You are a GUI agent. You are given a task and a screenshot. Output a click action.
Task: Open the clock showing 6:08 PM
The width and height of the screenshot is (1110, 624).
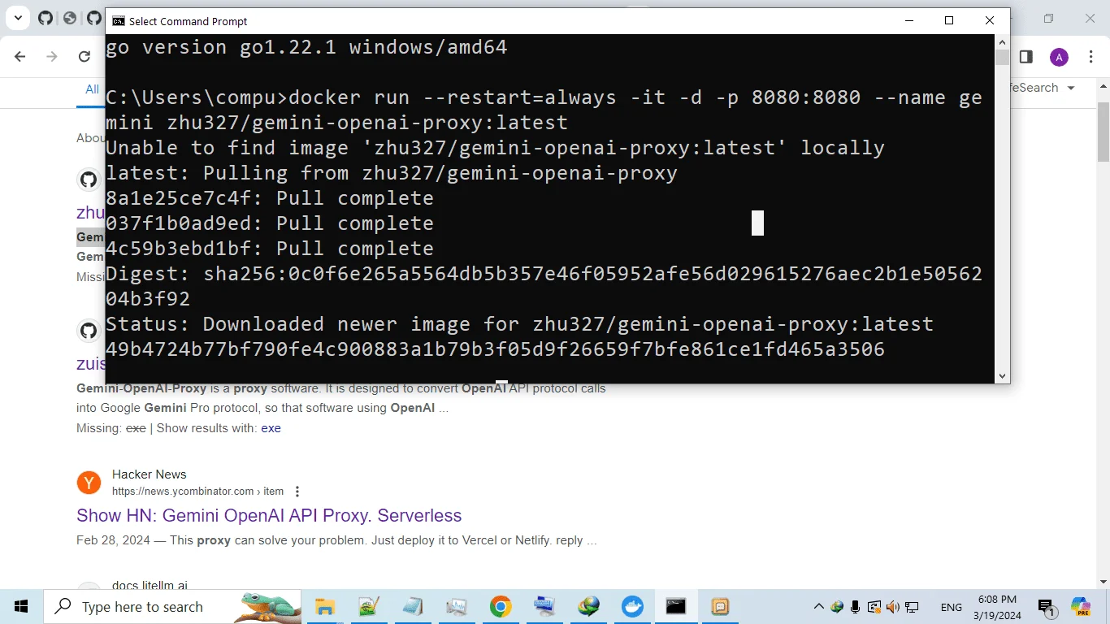click(998, 607)
